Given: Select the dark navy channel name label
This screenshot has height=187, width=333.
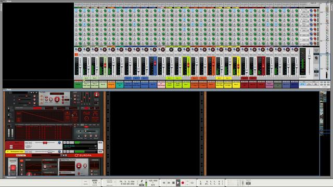Looking at the screenshot, I should click(294, 85).
